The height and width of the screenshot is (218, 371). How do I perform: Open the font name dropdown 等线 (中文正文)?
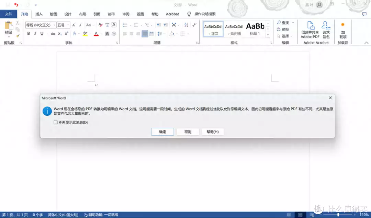[41, 25]
